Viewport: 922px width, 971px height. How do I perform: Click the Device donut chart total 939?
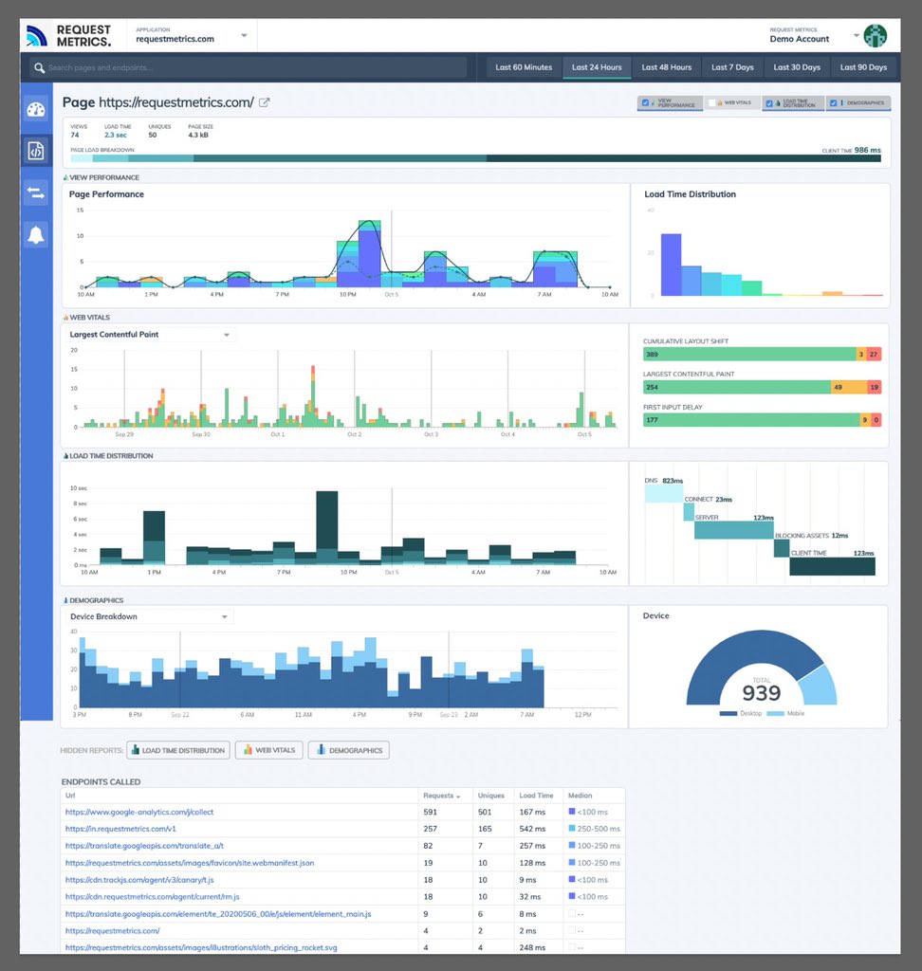pos(762,692)
